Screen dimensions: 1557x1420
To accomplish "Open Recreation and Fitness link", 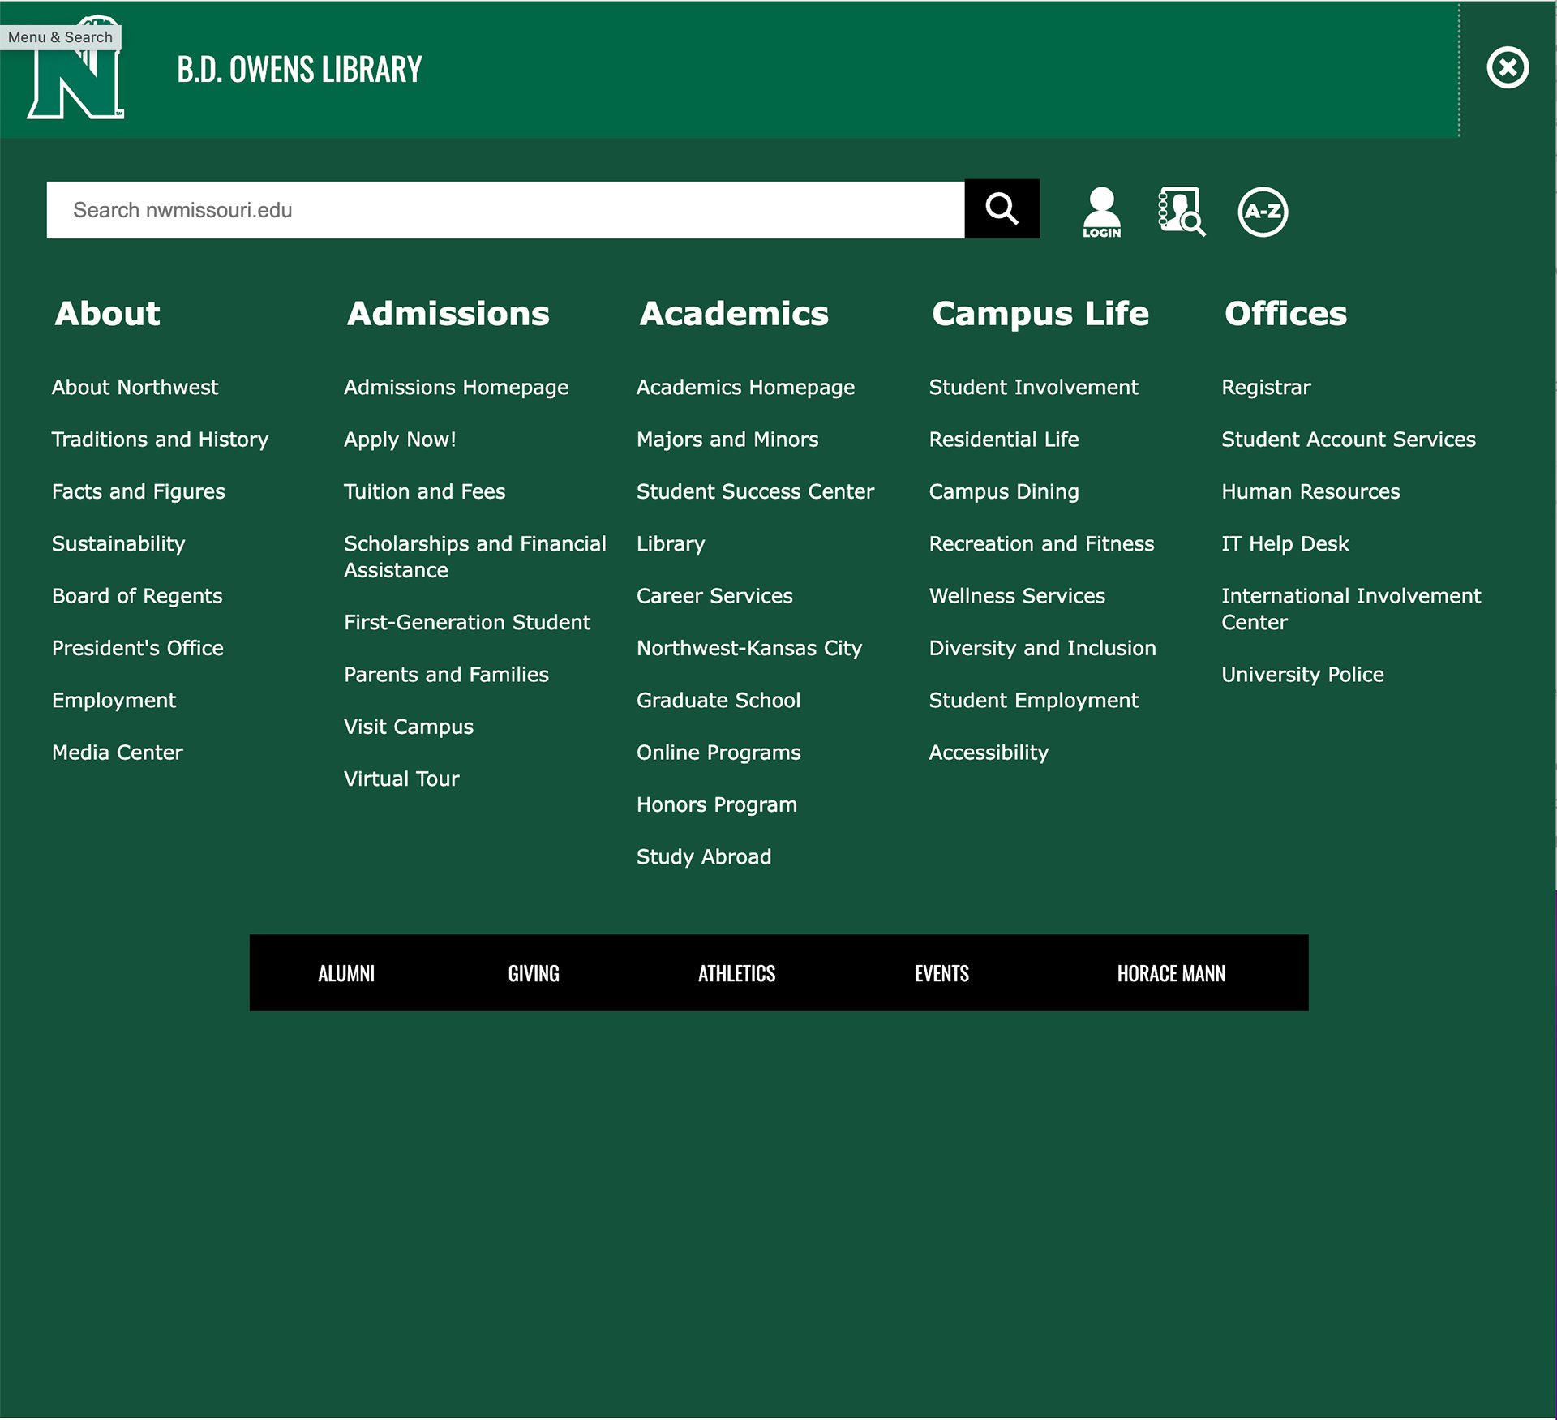I will 1041,544.
